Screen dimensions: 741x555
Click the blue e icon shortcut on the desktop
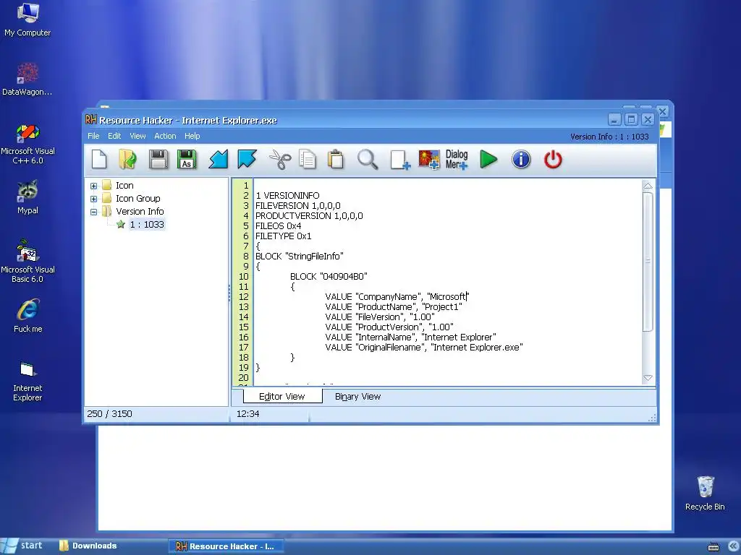27,316
